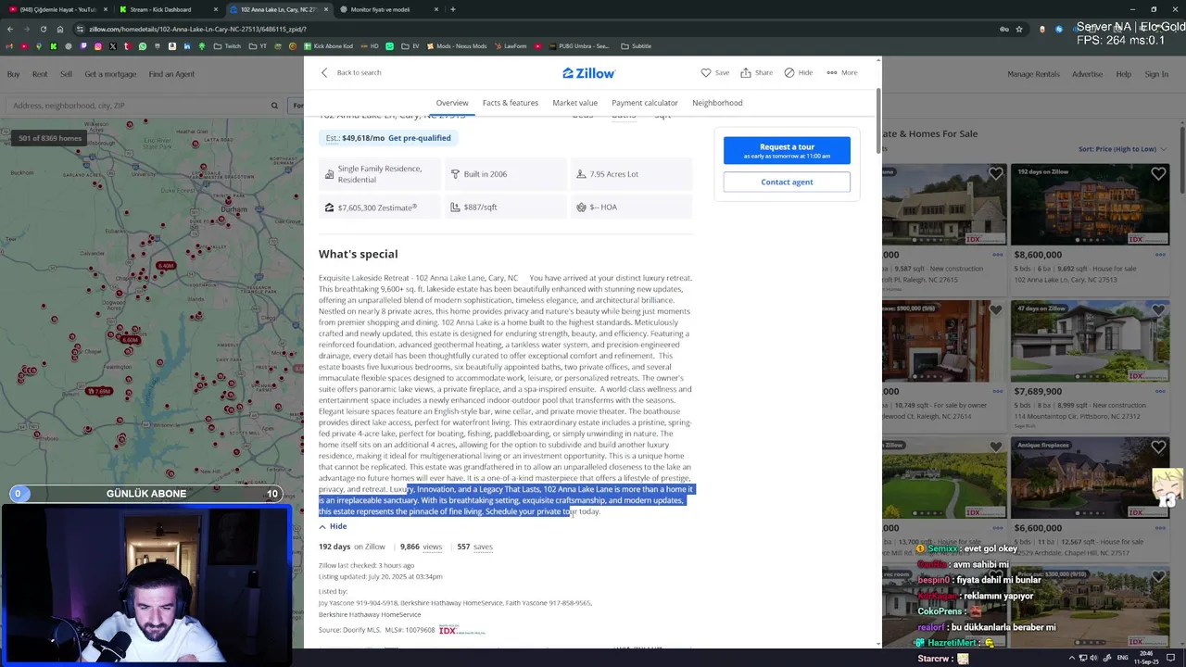Click the Contact agent button
The image size is (1186, 667).
tap(787, 182)
